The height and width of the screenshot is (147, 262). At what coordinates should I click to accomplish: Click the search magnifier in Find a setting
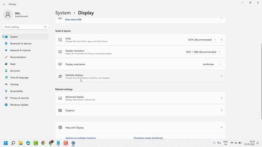point(45,27)
